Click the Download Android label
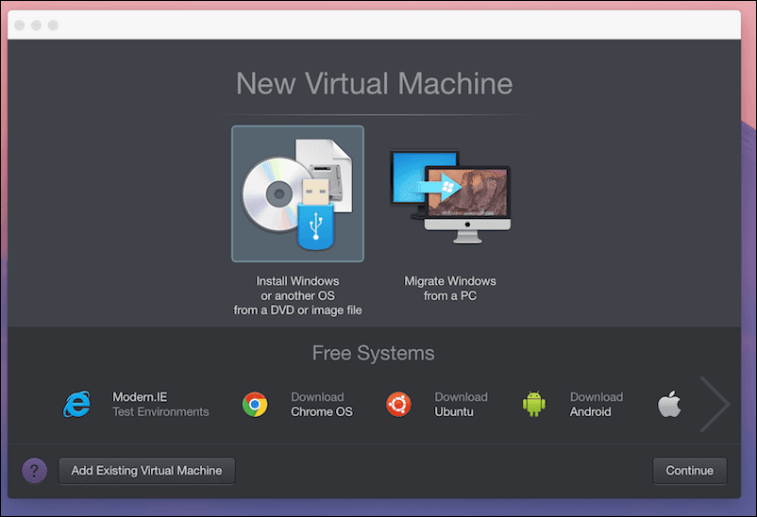Image resolution: width=757 pixels, height=517 pixels. pos(597,404)
